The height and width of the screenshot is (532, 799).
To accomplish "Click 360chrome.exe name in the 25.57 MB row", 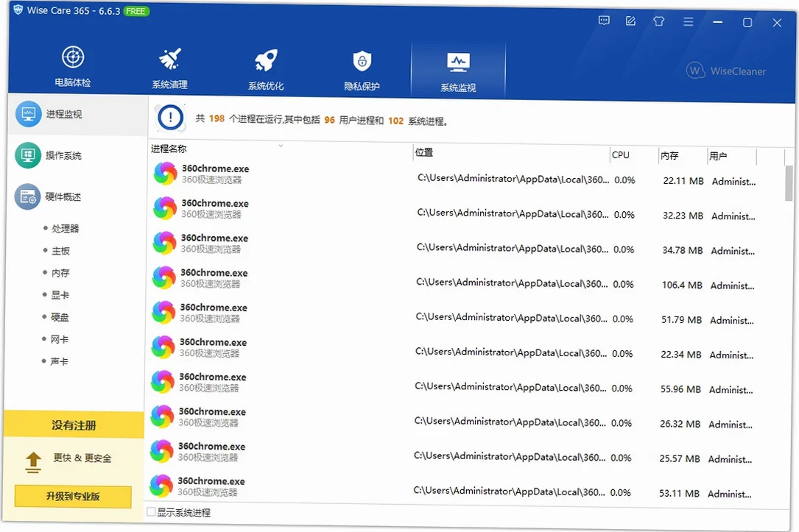I will 211,447.
